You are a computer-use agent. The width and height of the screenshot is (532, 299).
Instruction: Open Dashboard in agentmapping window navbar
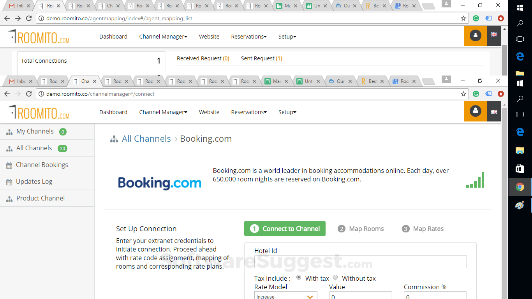click(113, 37)
